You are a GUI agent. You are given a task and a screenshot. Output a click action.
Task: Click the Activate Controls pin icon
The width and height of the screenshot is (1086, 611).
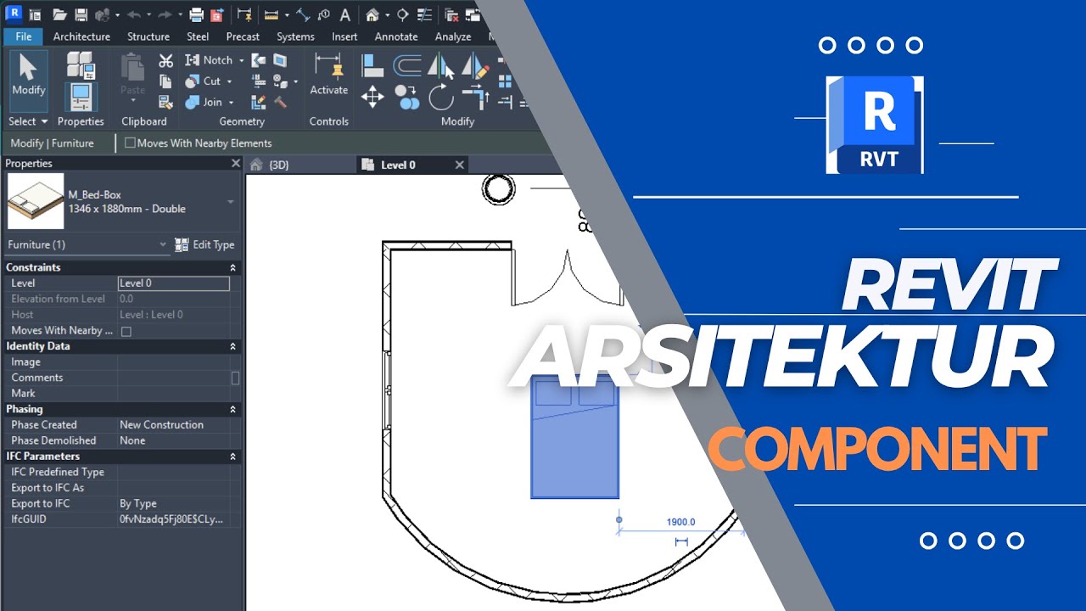(x=328, y=66)
